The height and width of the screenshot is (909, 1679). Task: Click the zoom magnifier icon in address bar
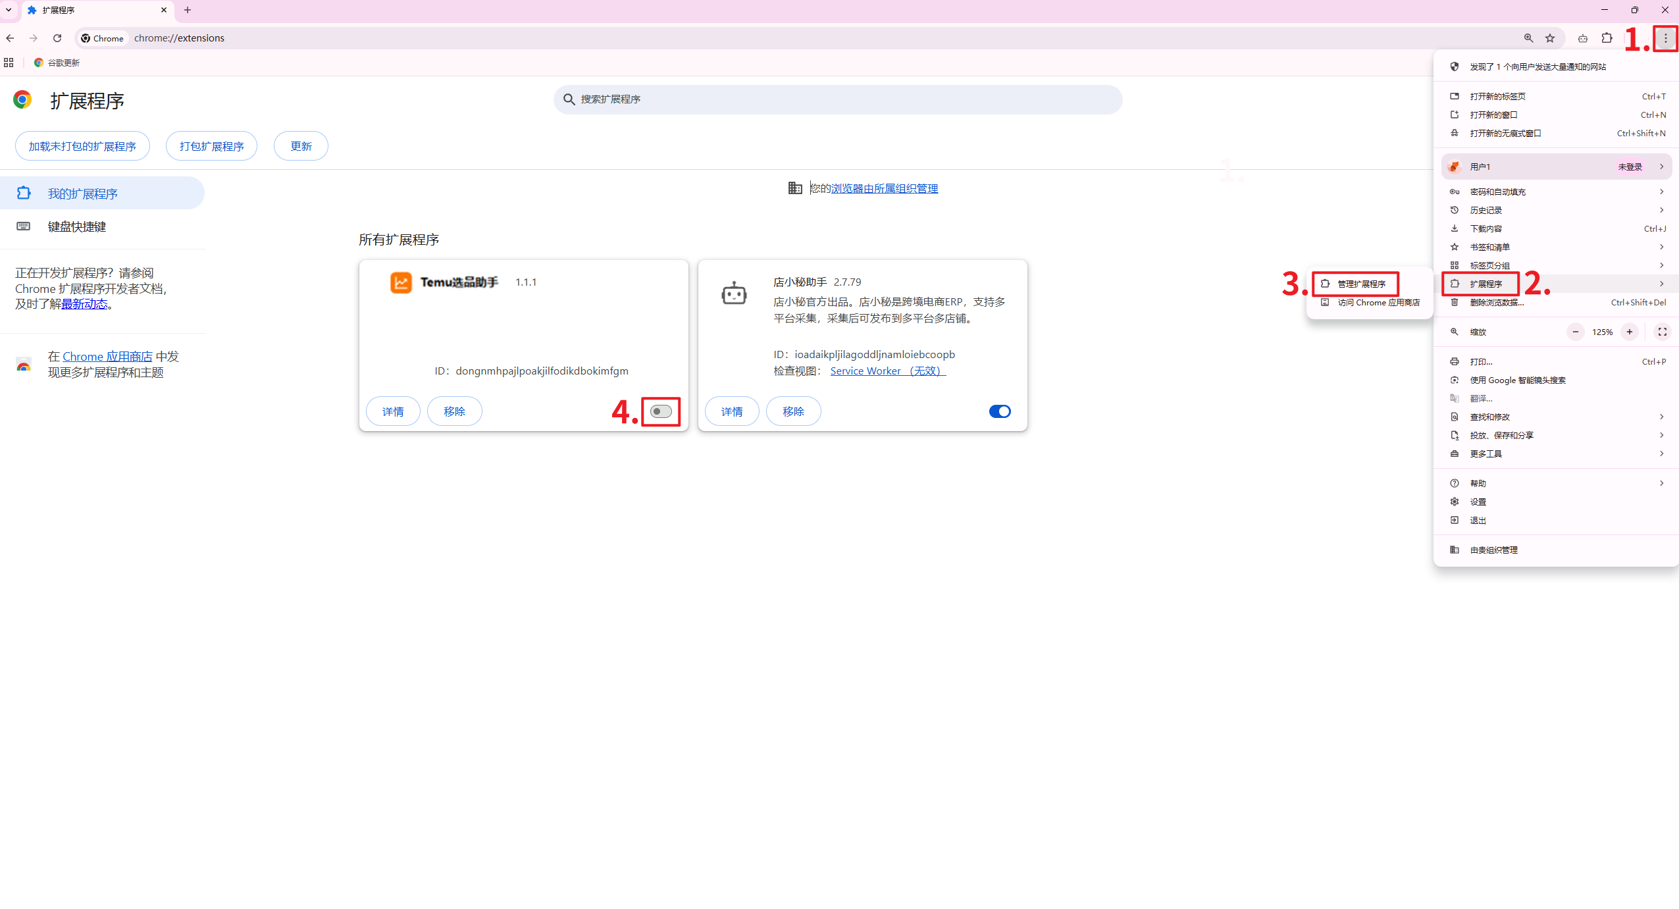coord(1528,38)
